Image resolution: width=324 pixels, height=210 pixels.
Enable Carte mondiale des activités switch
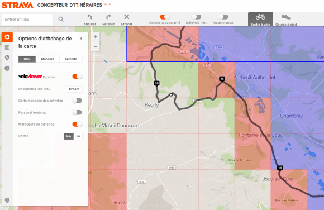[x=77, y=101]
